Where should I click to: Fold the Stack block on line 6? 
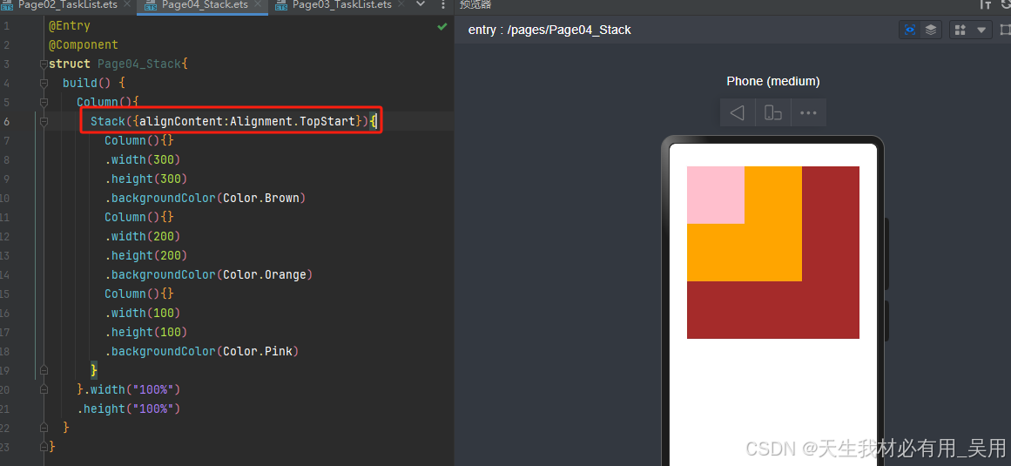tap(44, 121)
